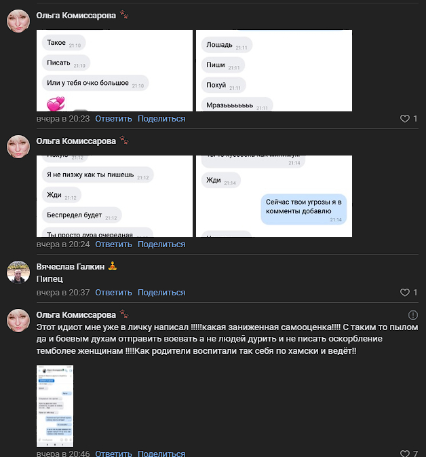Click Ольга's avatar on the 20:24 comment
Viewport: 426px width, 457px height.
click(18, 147)
